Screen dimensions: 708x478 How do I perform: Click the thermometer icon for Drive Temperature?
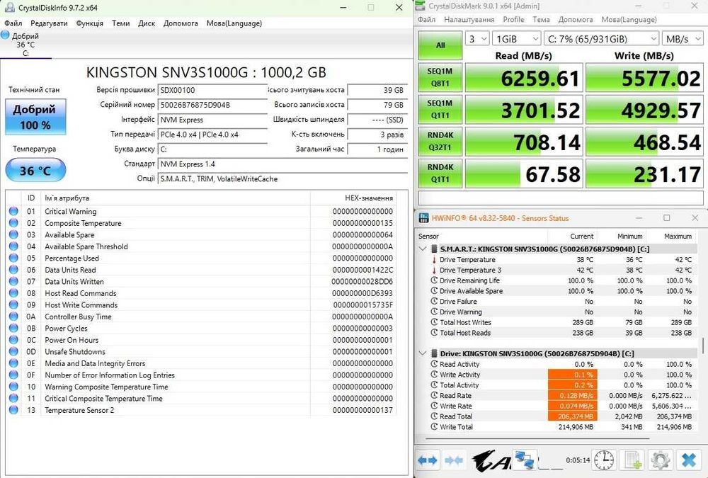point(433,260)
